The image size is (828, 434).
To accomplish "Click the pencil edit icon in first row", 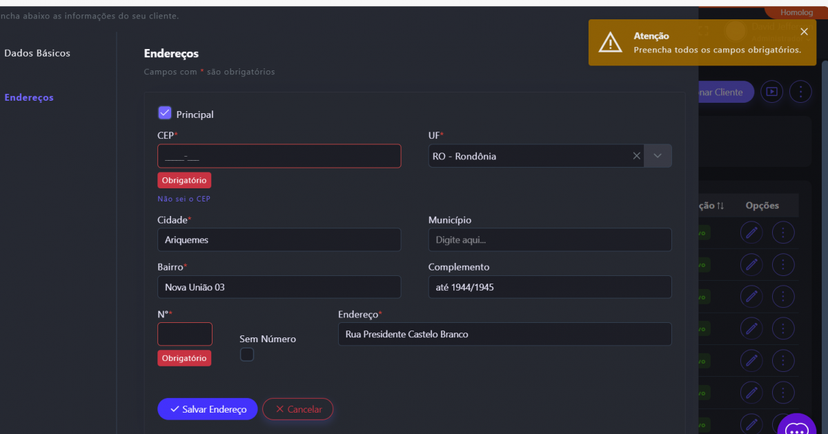I will 751,233.
